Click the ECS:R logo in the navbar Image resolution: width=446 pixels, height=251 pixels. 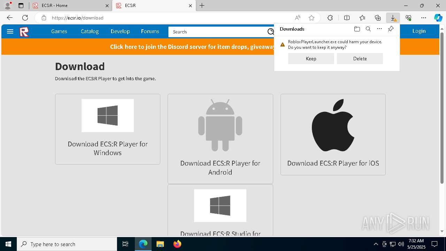click(24, 32)
